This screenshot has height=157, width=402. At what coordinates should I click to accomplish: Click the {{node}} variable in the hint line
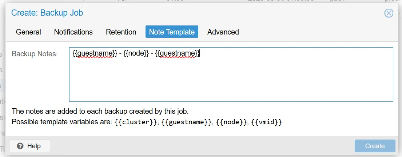click(231, 122)
